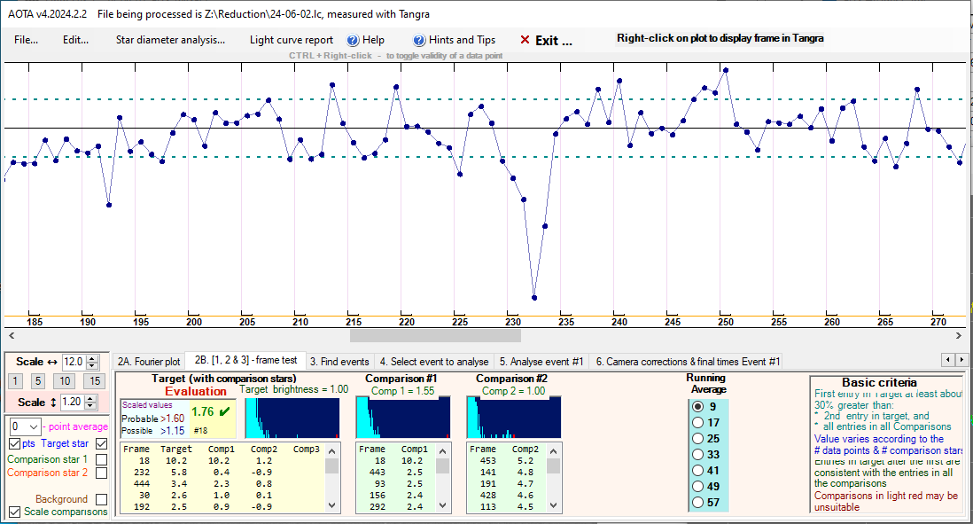The width and height of the screenshot is (973, 524).
Task: Click the Comparison #1 list scroll-up arrow
Action: pyautogui.click(x=442, y=451)
